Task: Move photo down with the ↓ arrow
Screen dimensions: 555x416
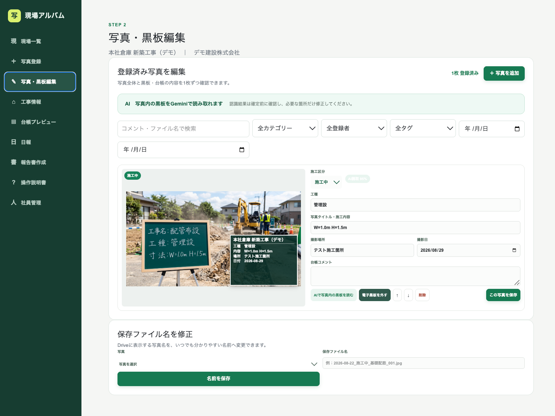Action: coord(408,295)
